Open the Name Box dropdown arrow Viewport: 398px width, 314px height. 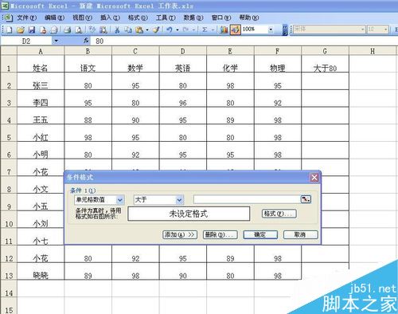57,41
